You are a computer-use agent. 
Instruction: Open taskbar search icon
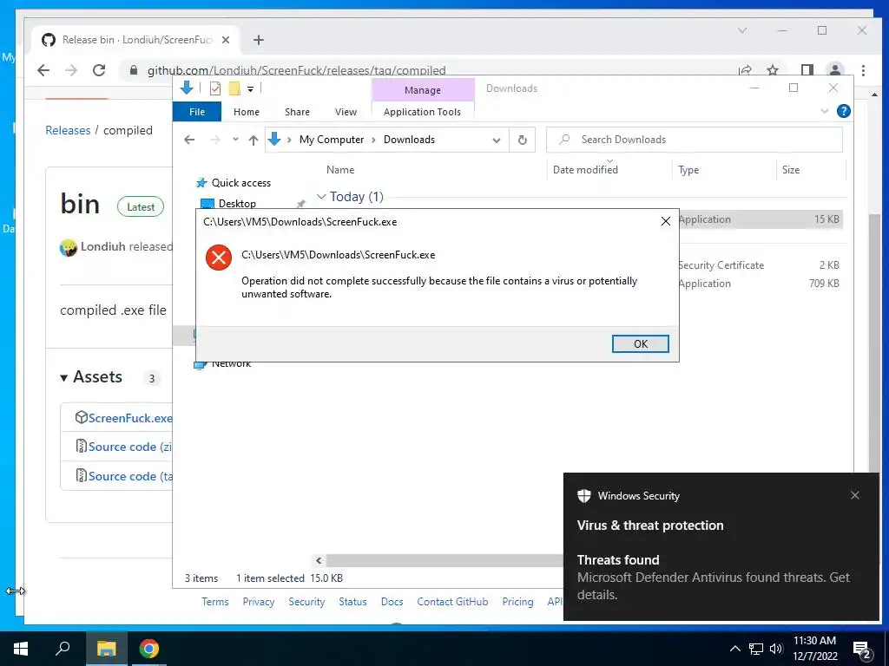[63, 649]
